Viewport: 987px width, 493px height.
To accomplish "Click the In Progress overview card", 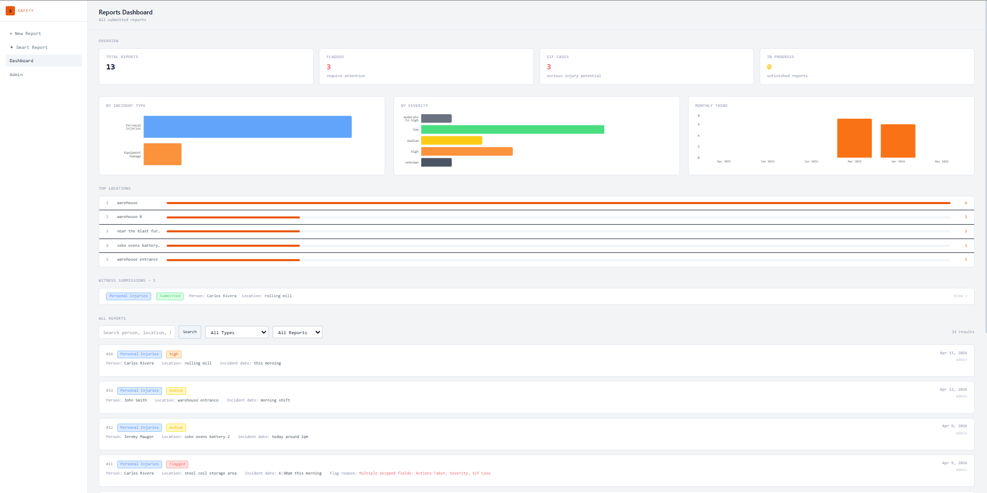I will [x=867, y=66].
